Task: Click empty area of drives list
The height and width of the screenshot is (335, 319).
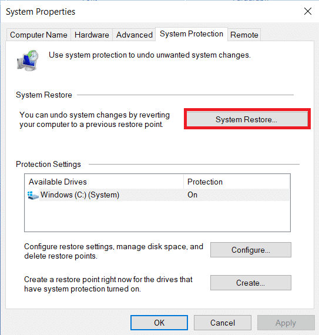Action: click(157, 216)
